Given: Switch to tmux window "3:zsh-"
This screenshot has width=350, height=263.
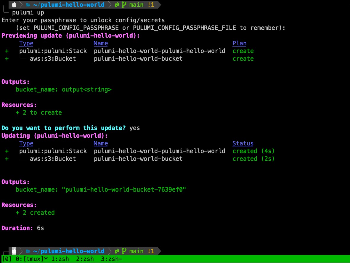Looking at the screenshot, I should (112, 259).
